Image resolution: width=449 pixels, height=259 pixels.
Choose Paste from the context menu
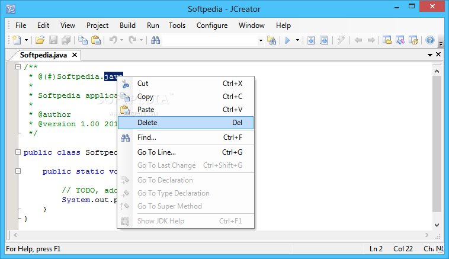pos(185,110)
